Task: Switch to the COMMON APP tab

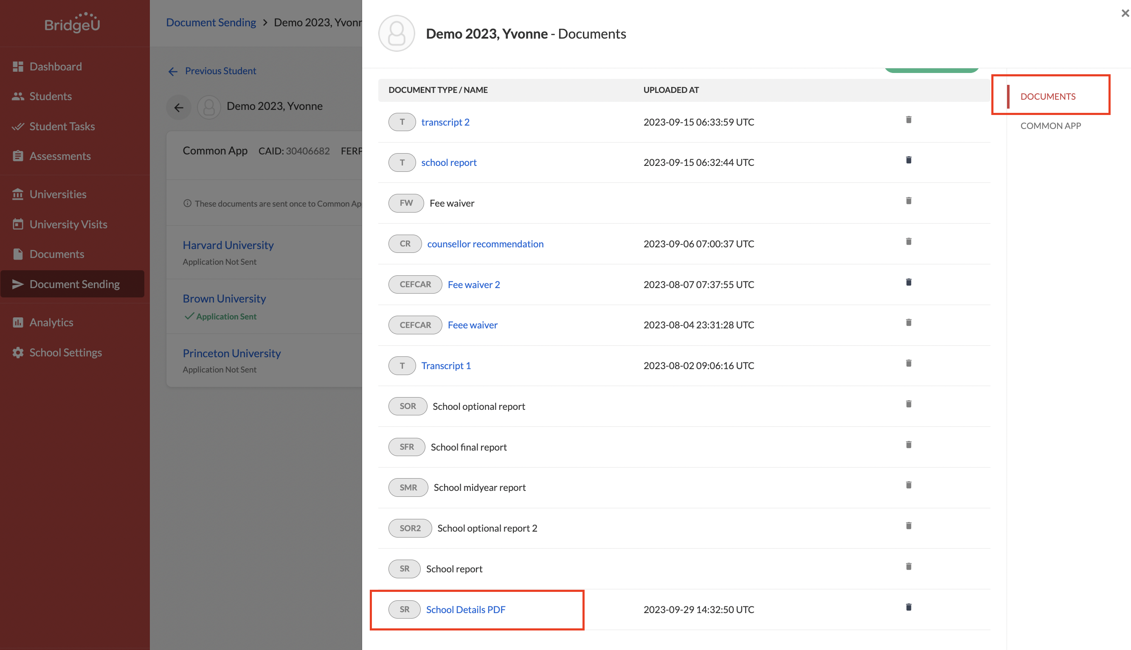Action: point(1051,126)
